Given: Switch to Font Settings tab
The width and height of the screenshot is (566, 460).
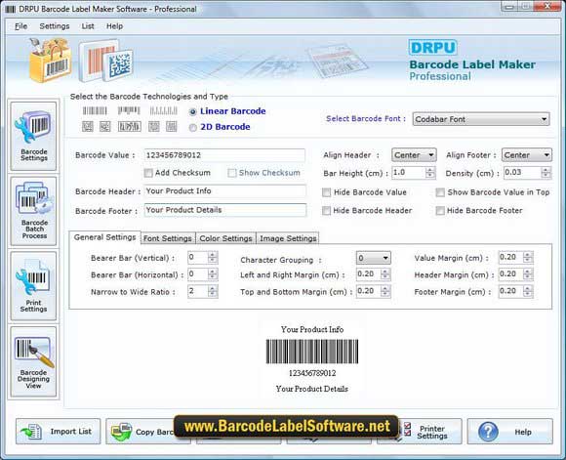Looking at the screenshot, I should pyautogui.click(x=168, y=238).
